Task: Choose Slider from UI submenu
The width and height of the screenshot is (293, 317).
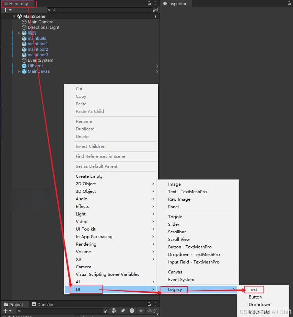Action: point(198,224)
